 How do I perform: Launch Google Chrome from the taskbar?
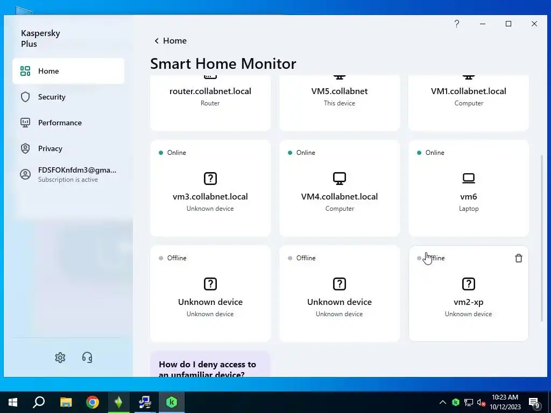tap(93, 402)
